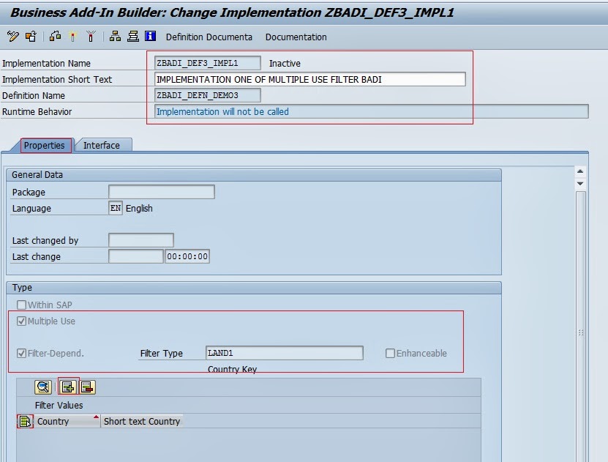Viewport: 608px width, 462px height.
Task: Insert a filter row using the add icon
Action: (x=68, y=387)
